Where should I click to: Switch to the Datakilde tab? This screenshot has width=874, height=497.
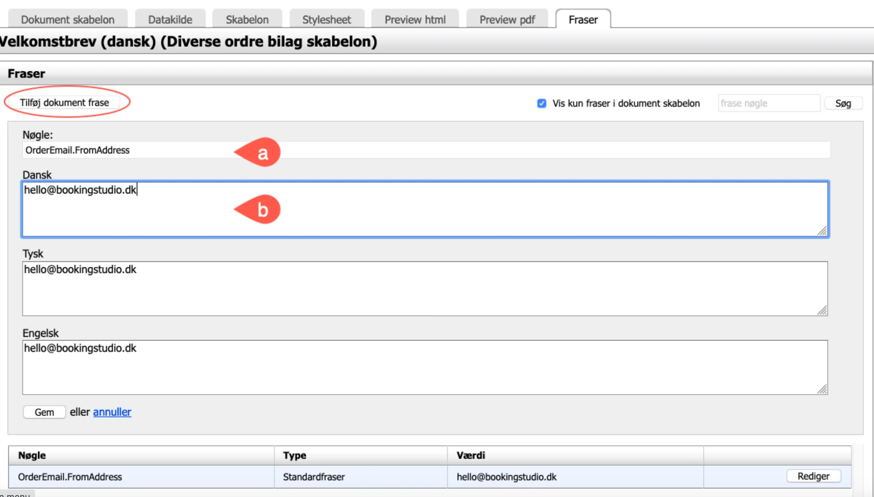(170, 20)
